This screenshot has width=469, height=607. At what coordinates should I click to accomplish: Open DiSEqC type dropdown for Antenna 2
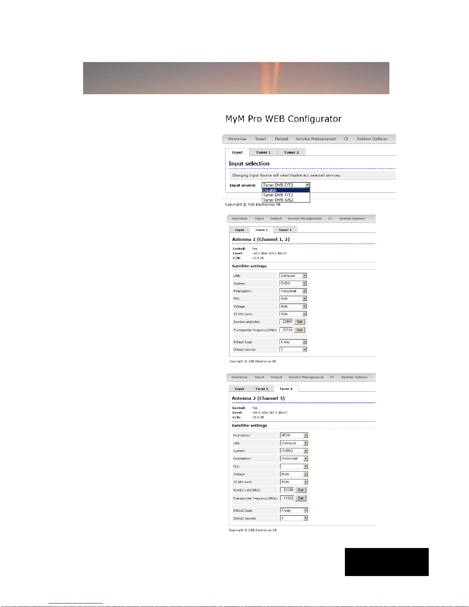pos(294,510)
